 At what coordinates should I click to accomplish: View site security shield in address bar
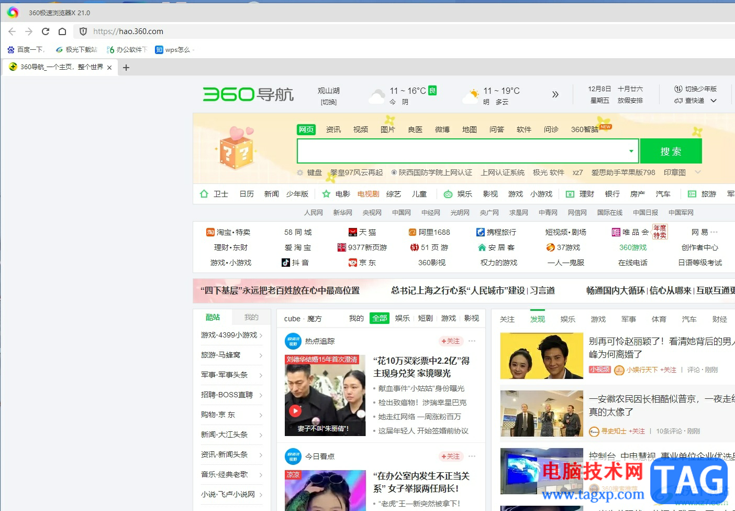pyautogui.click(x=83, y=31)
